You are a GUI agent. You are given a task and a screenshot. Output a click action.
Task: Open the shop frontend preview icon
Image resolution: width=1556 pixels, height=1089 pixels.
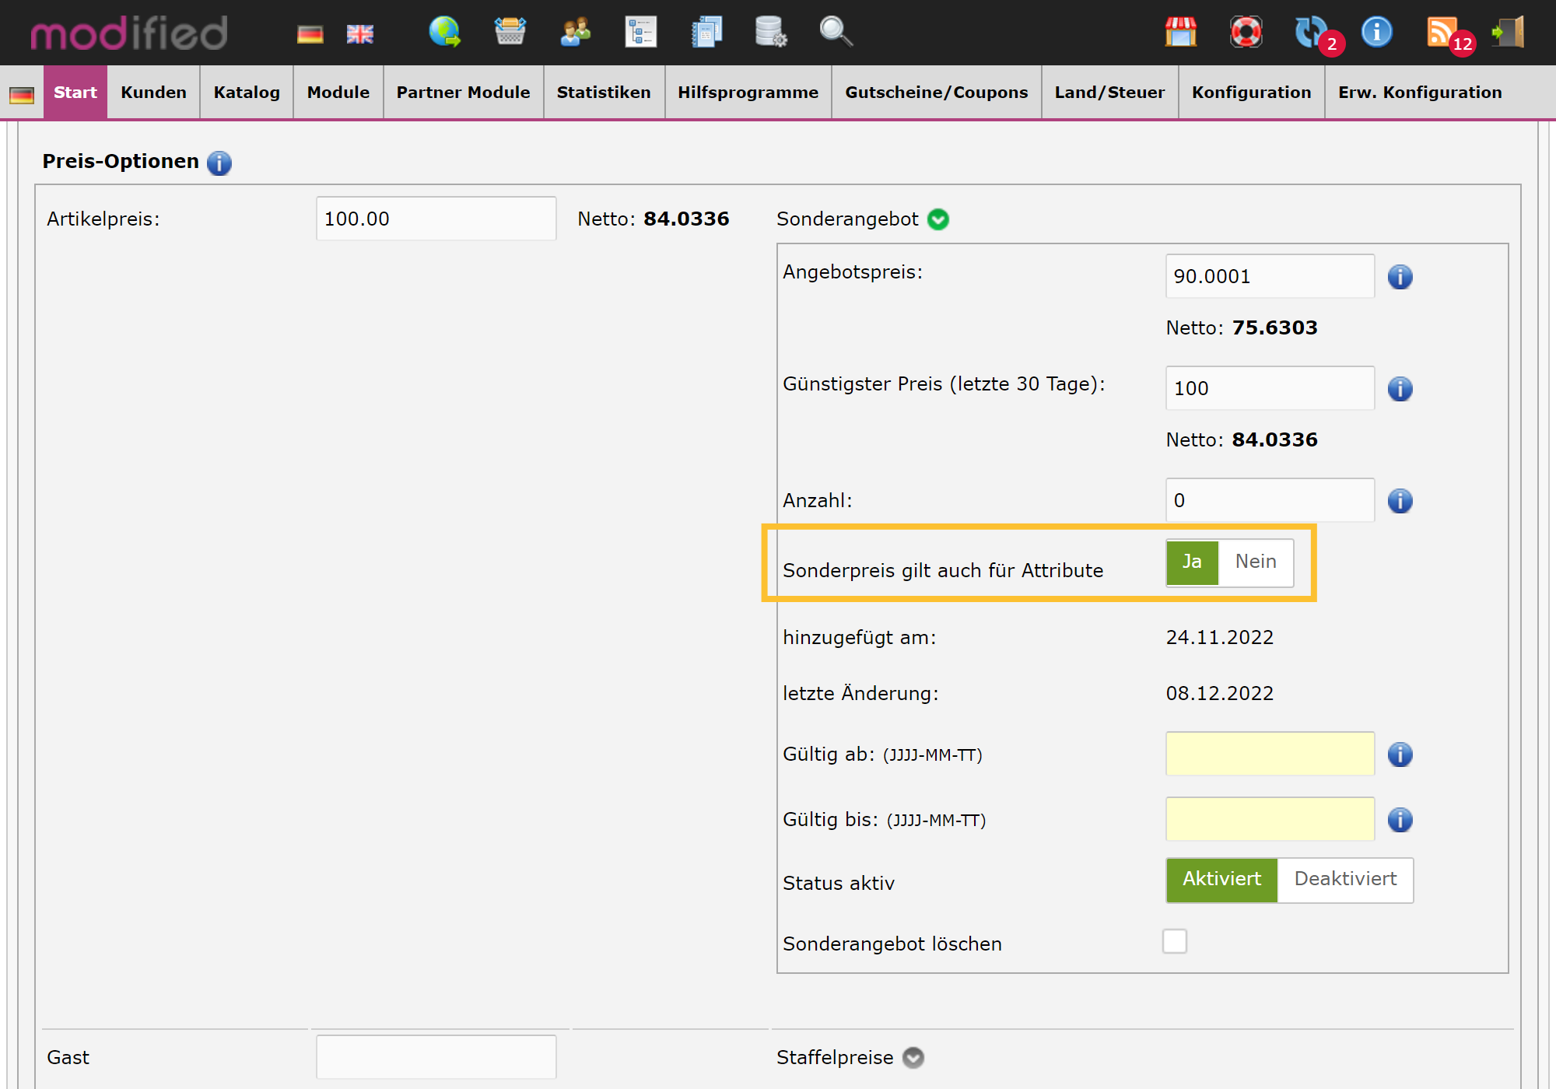(x=1181, y=32)
